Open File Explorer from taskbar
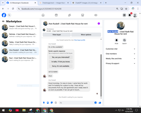141x113 pixels. [x=24, y=110]
